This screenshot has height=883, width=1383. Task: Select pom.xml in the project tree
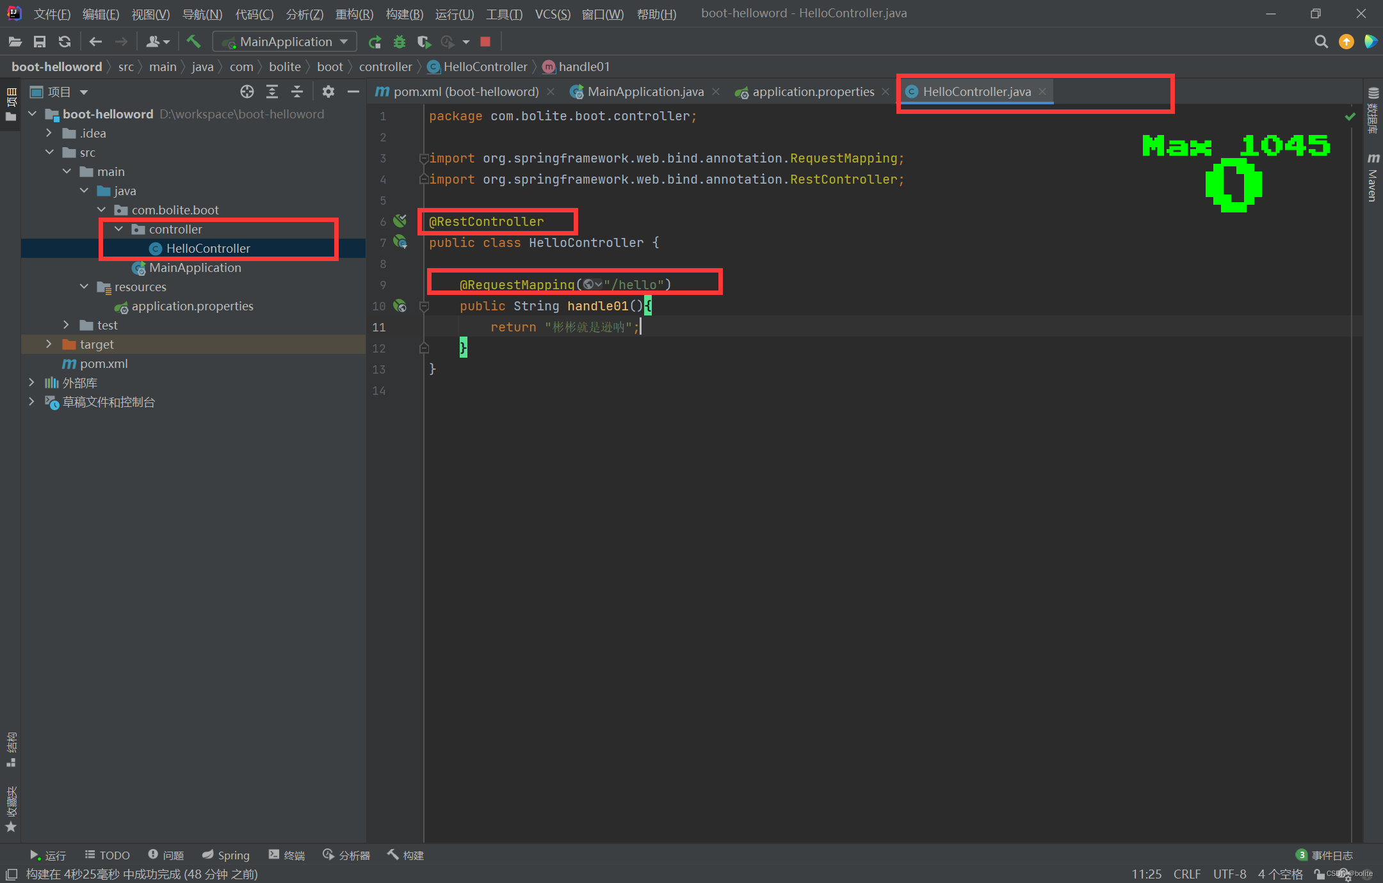(104, 363)
